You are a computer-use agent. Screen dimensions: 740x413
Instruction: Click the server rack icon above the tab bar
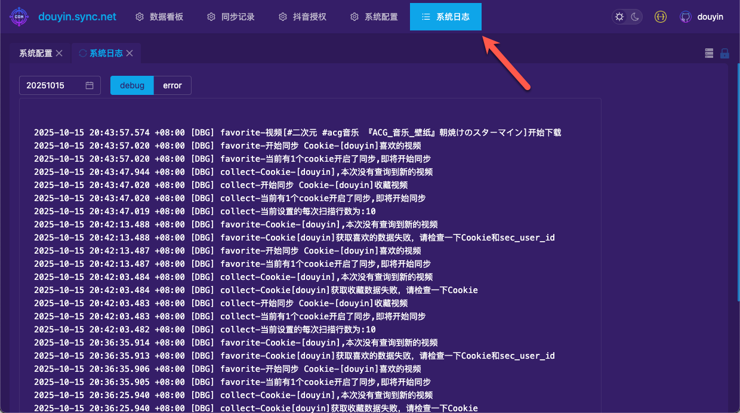point(709,53)
